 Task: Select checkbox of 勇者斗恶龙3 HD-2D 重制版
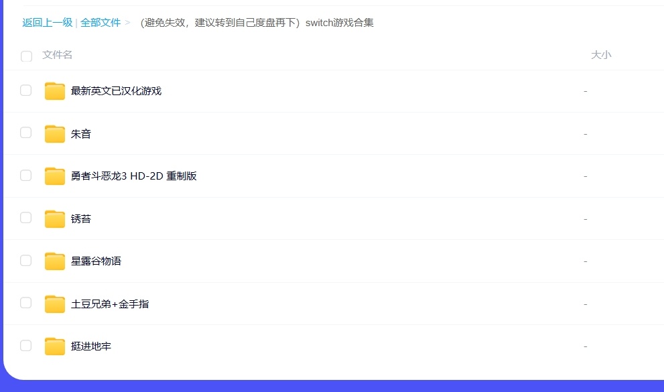click(26, 176)
